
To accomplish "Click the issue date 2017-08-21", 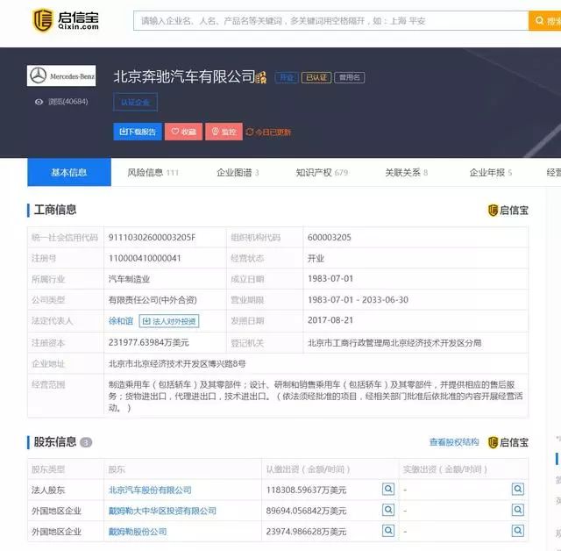I will click(330, 320).
